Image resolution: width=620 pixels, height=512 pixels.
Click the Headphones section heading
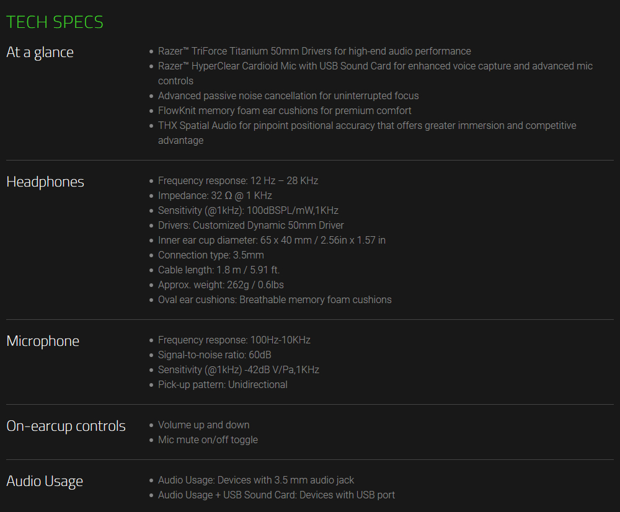45,182
